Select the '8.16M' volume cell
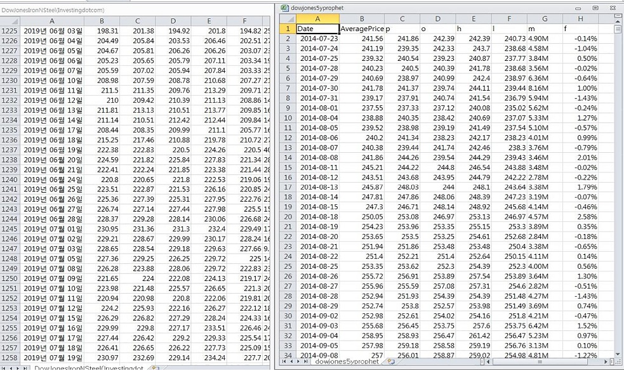The width and height of the screenshot is (624, 371). coord(545,88)
